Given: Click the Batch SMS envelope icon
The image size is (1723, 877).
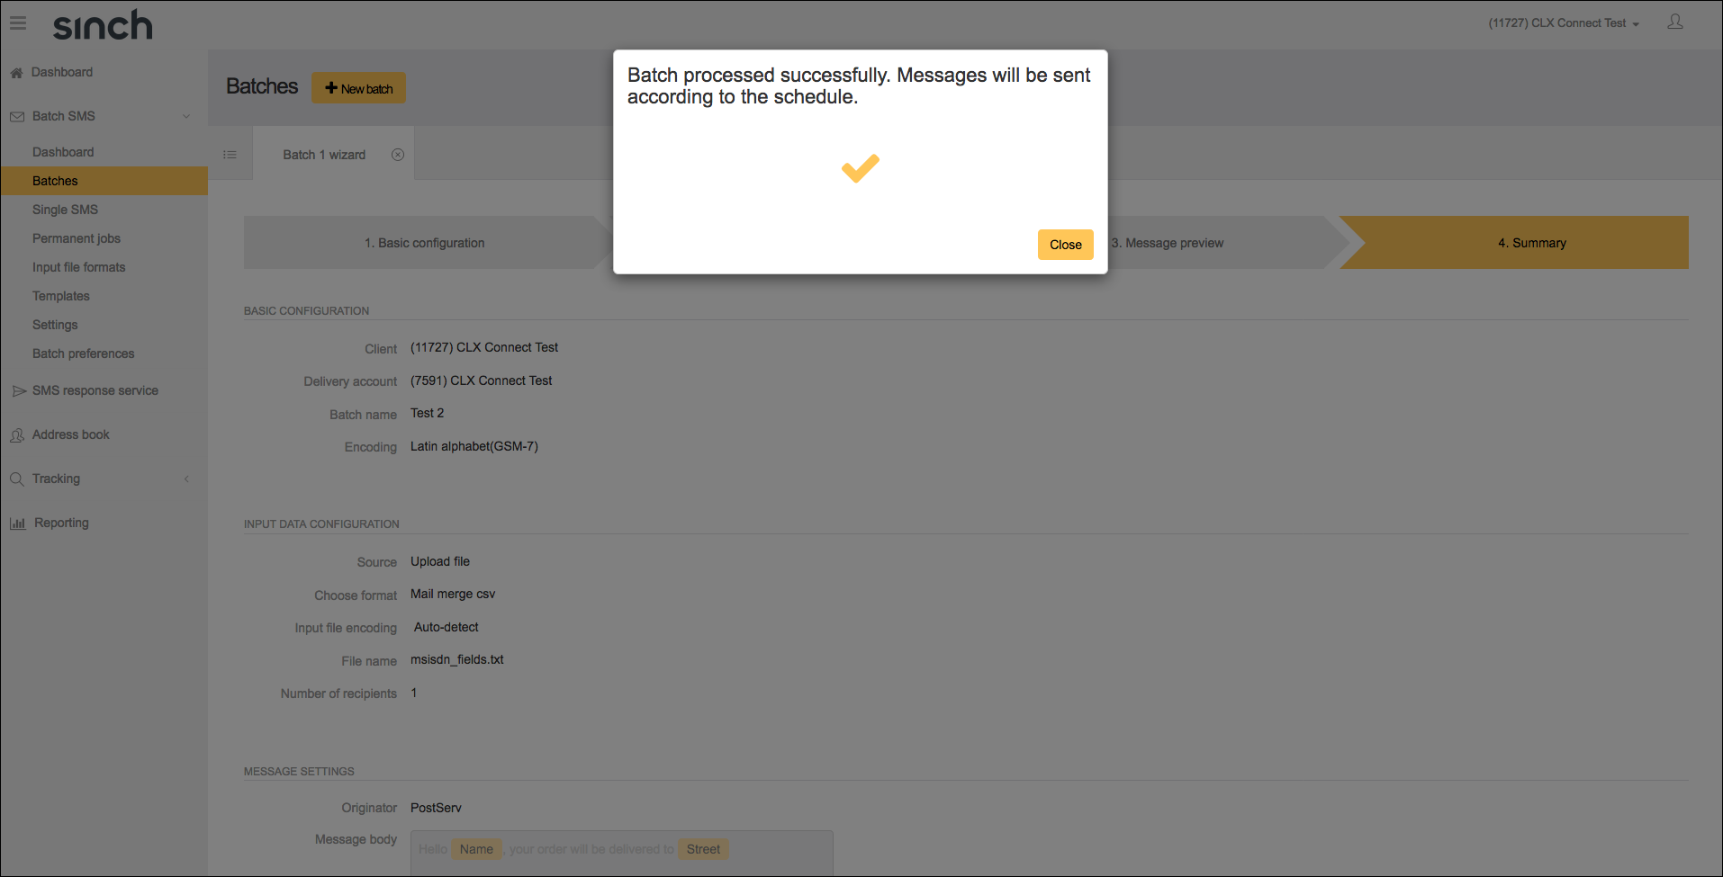Looking at the screenshot, I should (15, 115).
